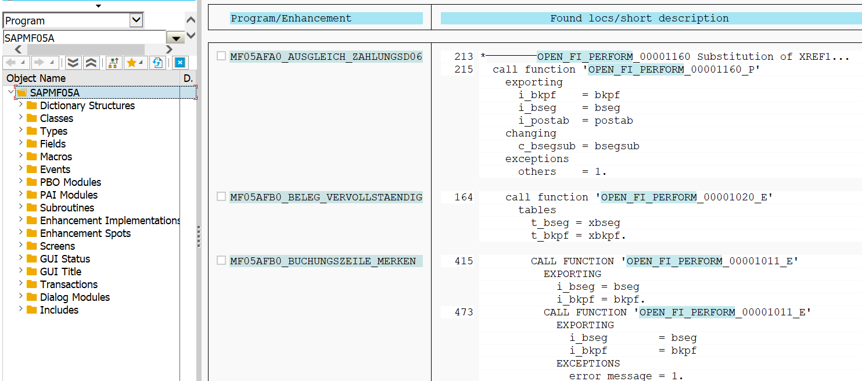Click folder icon beside Includes
862x381 pixels.
click(x=32, y=310)
